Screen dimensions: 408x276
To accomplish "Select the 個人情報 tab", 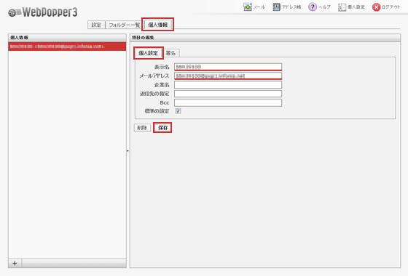I will click(x=157, y=25).
